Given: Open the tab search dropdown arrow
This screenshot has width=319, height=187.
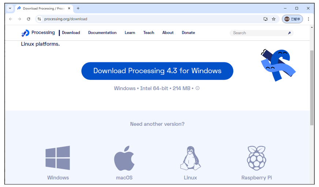Looking at the screenshot, I should (10, 8).
